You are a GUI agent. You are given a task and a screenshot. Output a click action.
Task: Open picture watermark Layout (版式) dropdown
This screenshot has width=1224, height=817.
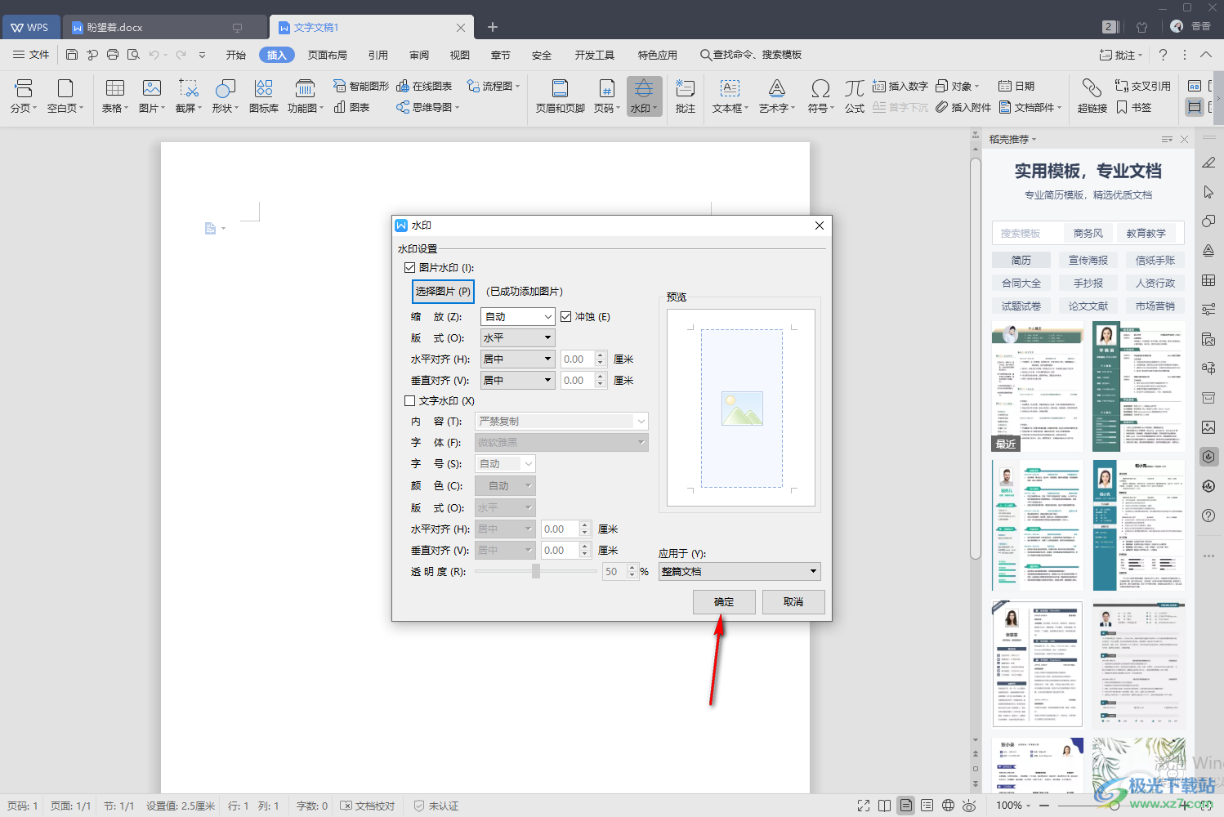tap(518, 337)
